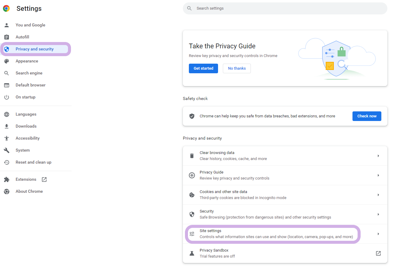Image resolution: width=400 pixels, height=269 pixels.
Task: Click the person icon for You and Google
Action: pyautogui.click(x=7, y=25)
